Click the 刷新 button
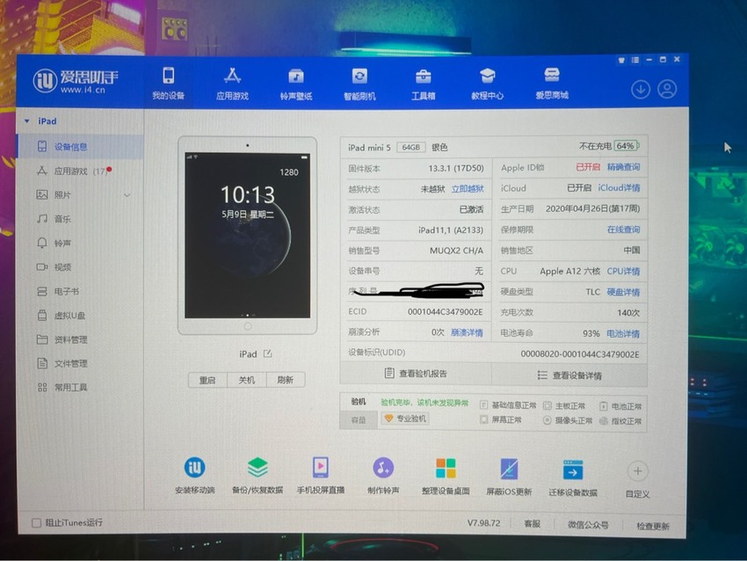This screenshot has height=561, width=747. point(285,380)
